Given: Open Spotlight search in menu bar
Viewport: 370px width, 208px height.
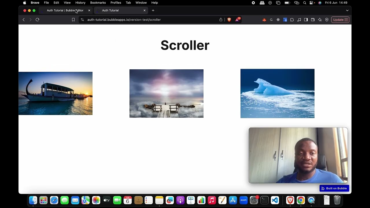Looking at the screenshot, I should [x=305, y=3].
